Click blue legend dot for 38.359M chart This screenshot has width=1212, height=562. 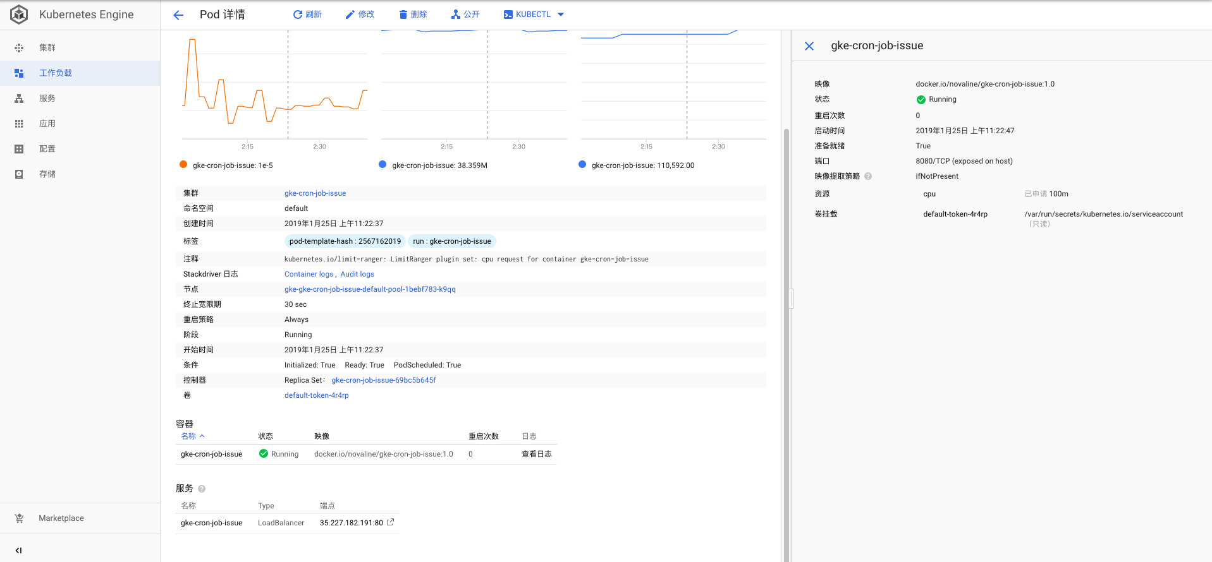pyautogui.click(x=383, y=165)
